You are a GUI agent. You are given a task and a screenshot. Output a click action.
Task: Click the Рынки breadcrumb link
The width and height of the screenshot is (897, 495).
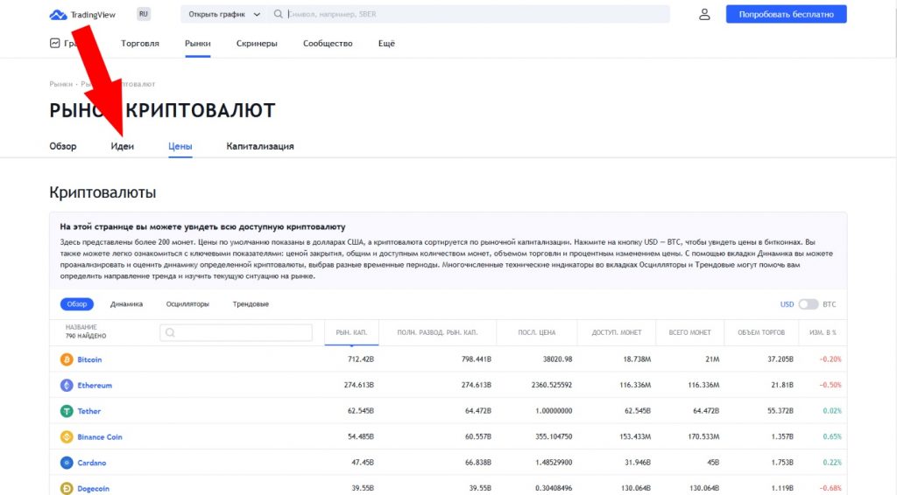coord(60,84)
